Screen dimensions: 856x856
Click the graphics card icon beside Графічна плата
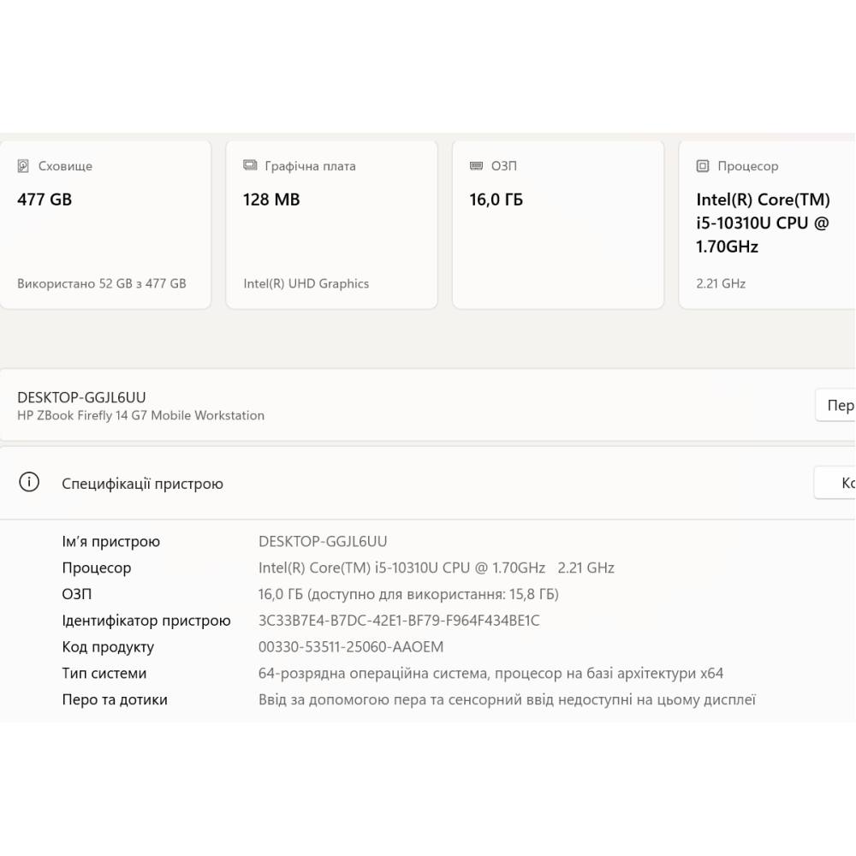pyautogui.click(x=250, y=166)
